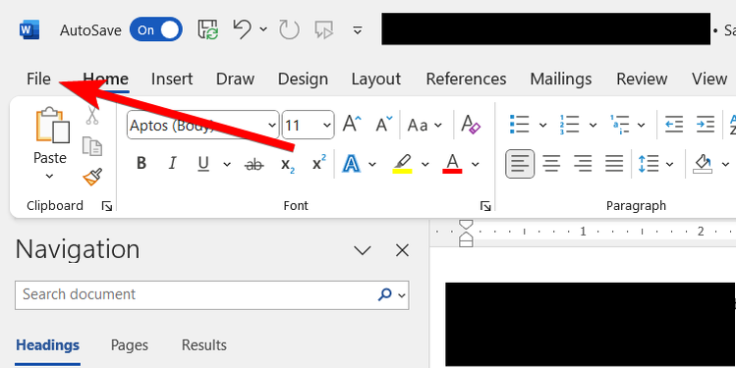Viewport: 736px width, 368px height.
Task: Toggle the AutoSave switch off
Action: tap(156, 30)
